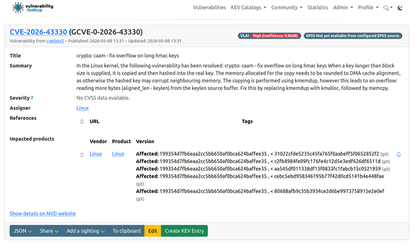Open the JSON dropdown button
Viewport: 418px width, 245px height.
click(x=23, y=231)
